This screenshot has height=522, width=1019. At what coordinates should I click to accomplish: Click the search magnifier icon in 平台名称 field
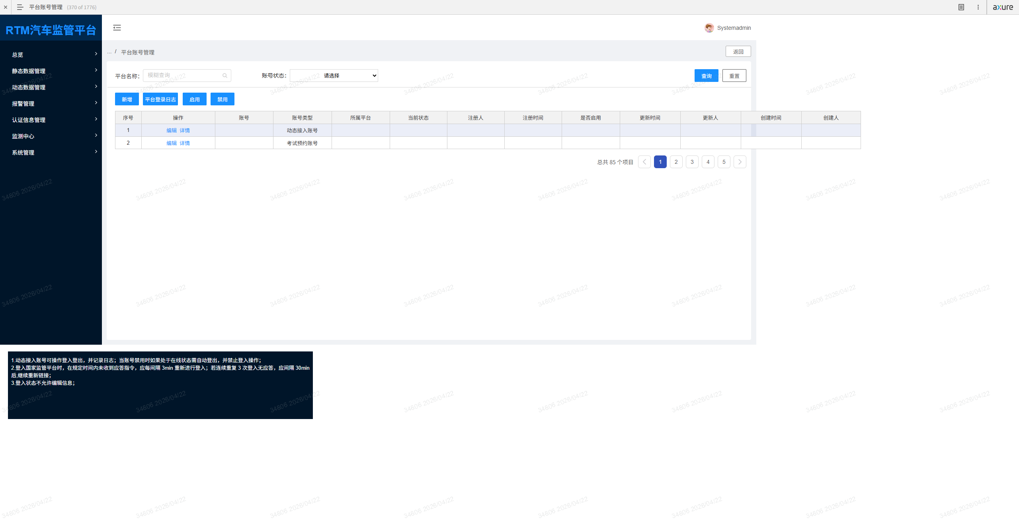[x=225, y=76]
